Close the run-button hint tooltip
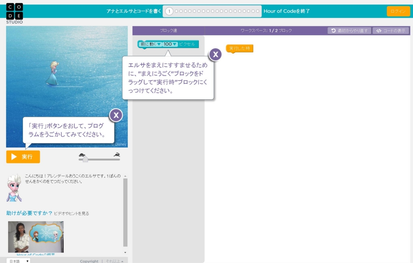Screen dimensions: 413x263 (x=116, y=115)
